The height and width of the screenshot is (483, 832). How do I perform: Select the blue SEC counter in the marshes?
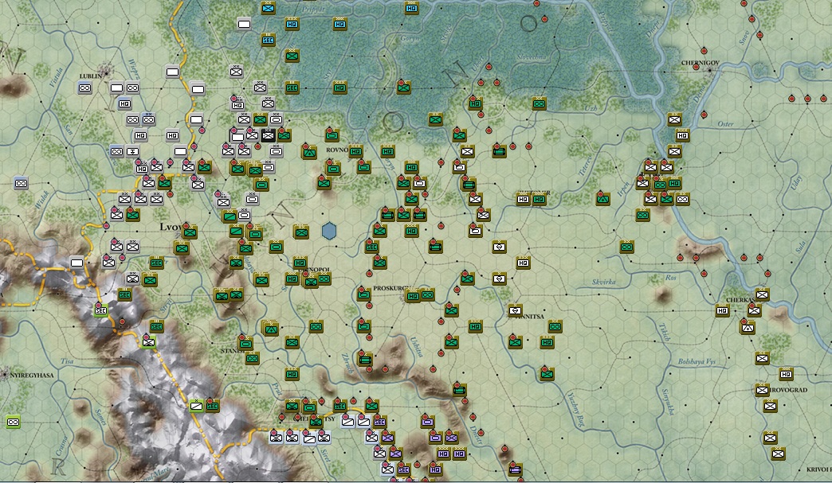268,40
